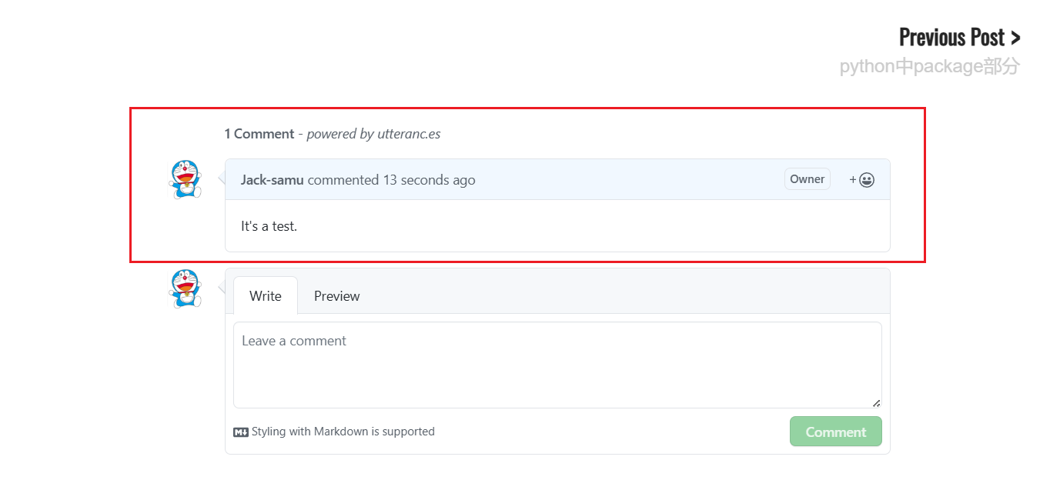Switch to the Write tab
Viewport: 1060px width, 490px height.
[x=266, y=296]
